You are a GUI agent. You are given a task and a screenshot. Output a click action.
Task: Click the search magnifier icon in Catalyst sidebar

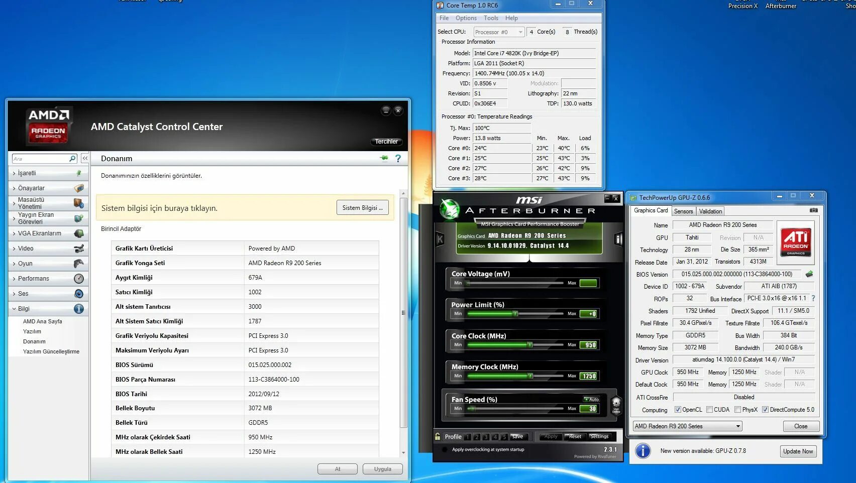click(x=72, y=159)
